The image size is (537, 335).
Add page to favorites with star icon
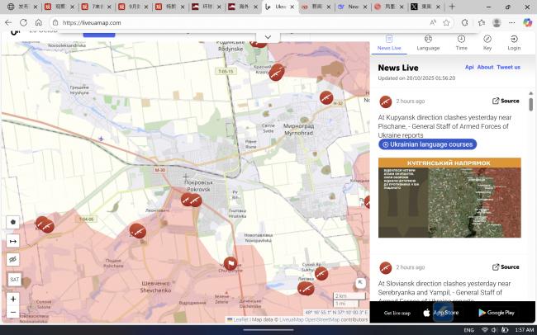446,22
